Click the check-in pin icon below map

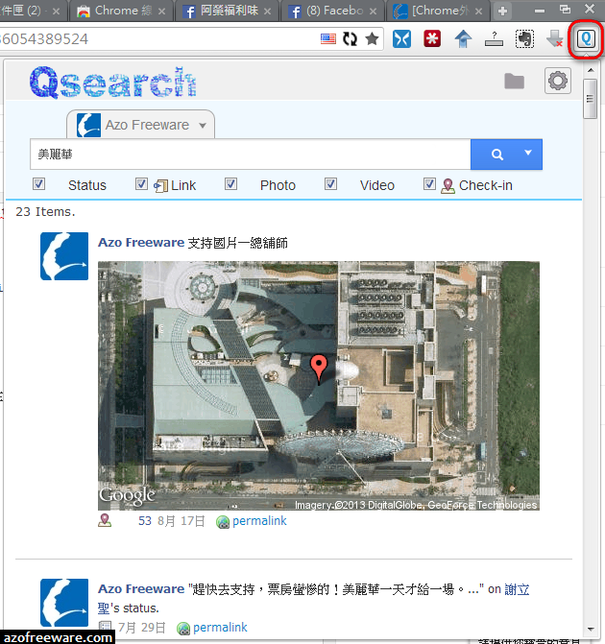click(105, 520)
